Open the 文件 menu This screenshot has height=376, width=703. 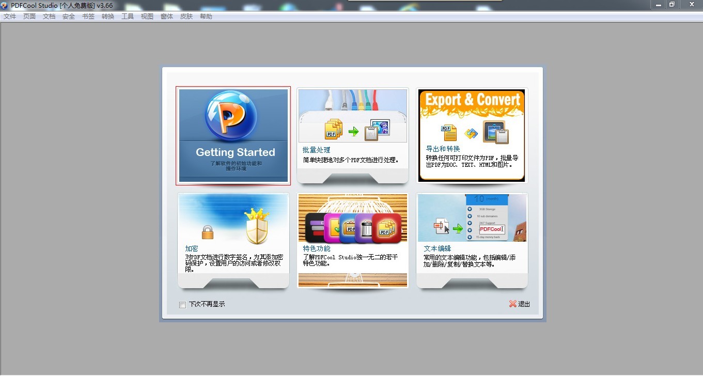tap(10, 17)
